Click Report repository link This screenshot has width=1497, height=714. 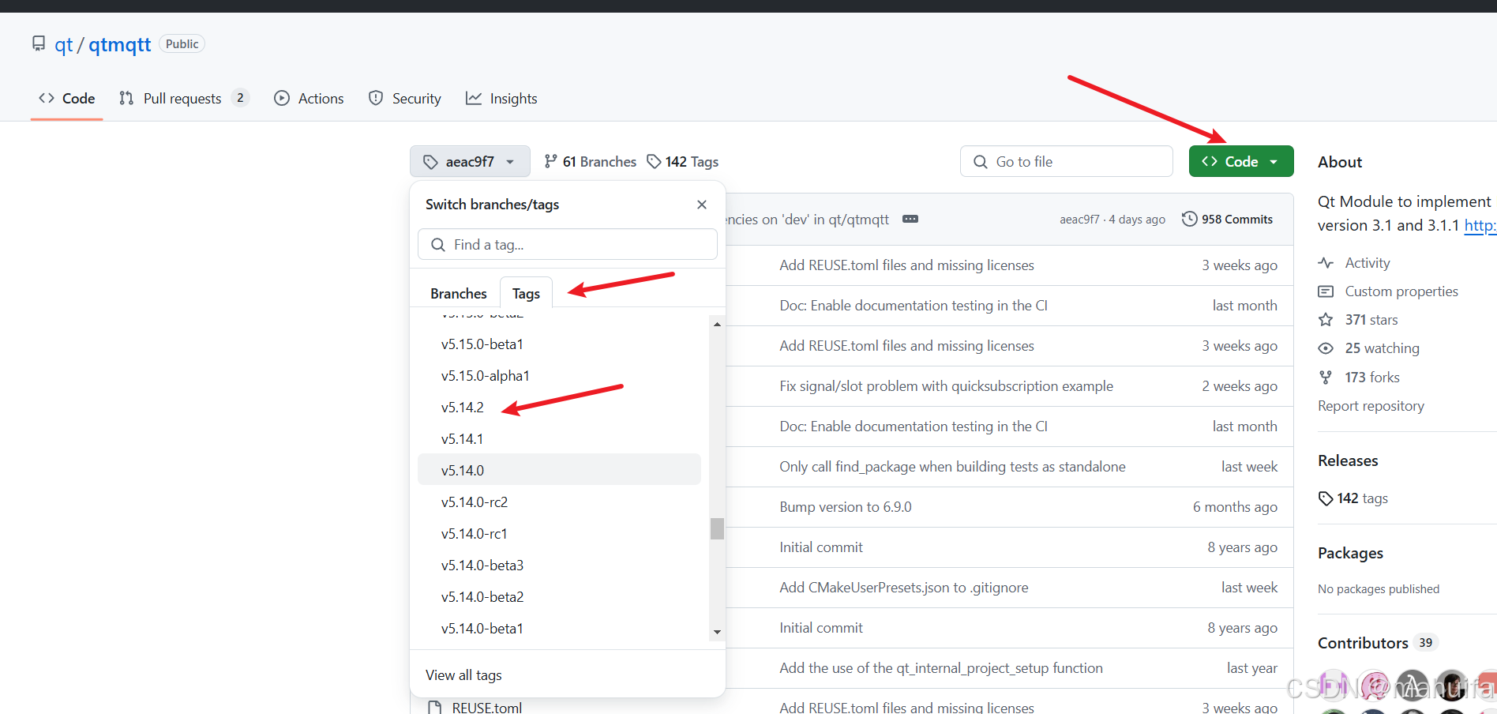click(x=1371, y=406)
